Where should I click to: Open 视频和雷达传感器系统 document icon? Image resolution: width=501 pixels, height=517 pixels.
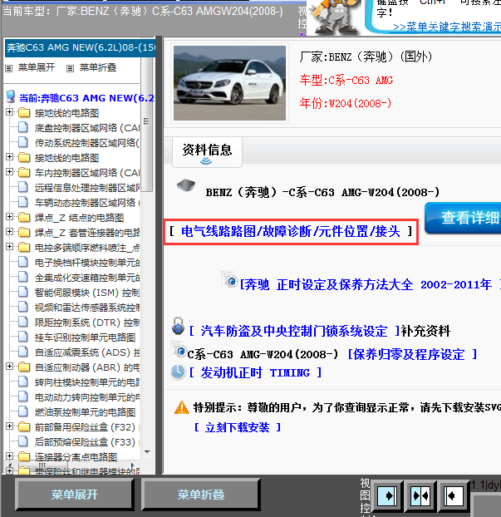pos(23,307)
